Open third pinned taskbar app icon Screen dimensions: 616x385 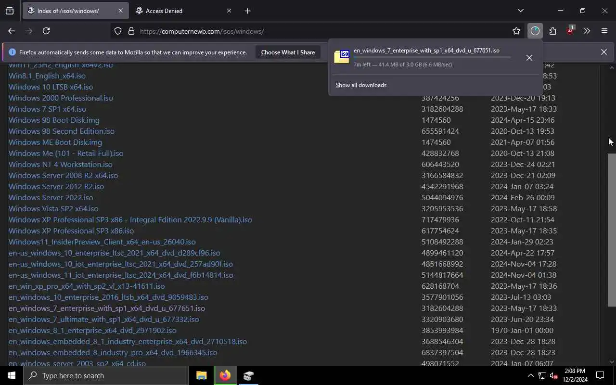[x=248, y=375]
